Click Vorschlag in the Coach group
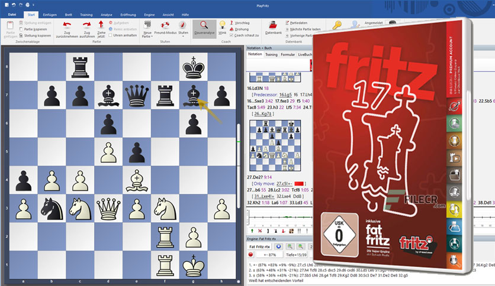This screenshot has height=286, width=495. point(239,23)
